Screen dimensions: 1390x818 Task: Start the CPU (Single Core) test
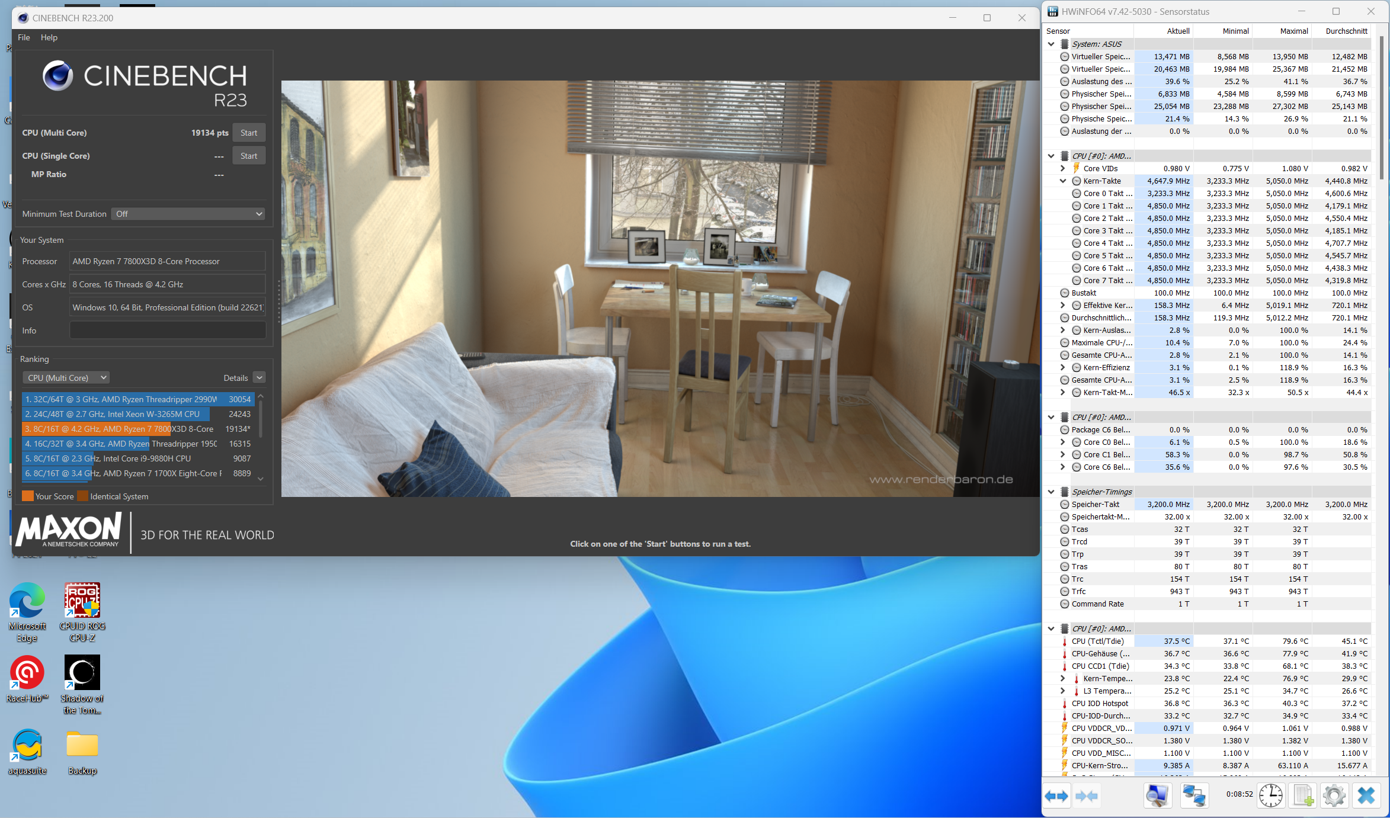tap(249, 156)
